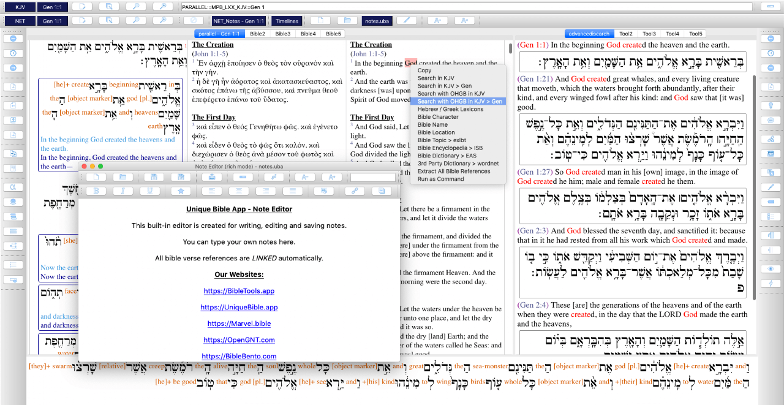Screen dimensions: 784x405
Task: Click the Gen 1:1 reference button beside KJV
Action: point(52,7)
